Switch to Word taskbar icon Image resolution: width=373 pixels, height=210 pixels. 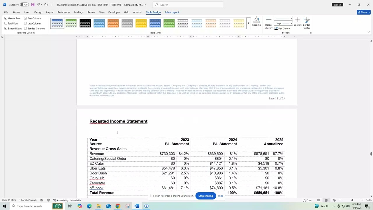point(137,206)
